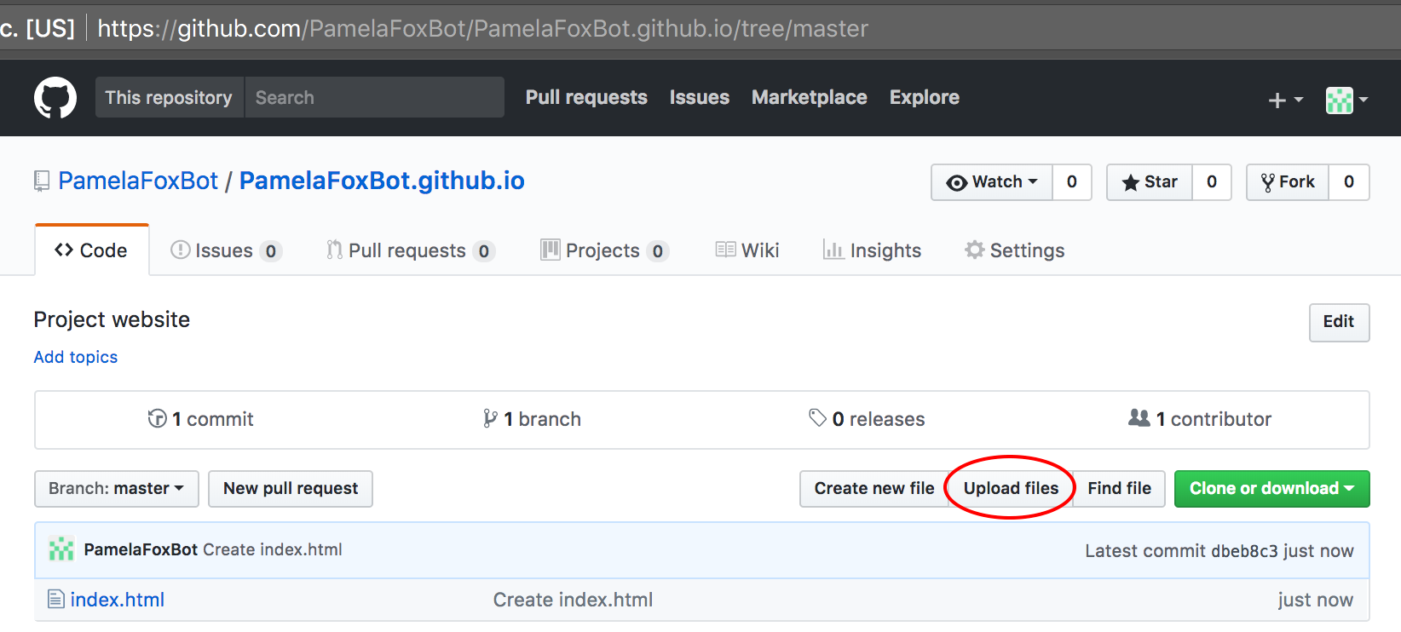Open the index.html file link
Viewport: 1401px width, 632px height.
[118, 600]
